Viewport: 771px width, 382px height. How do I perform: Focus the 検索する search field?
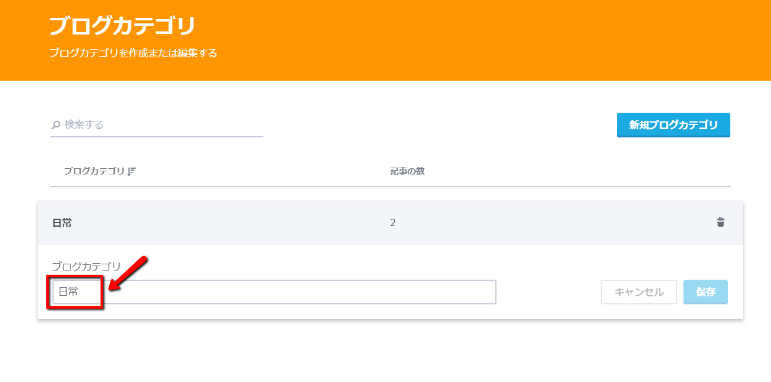tap(160, 124)
